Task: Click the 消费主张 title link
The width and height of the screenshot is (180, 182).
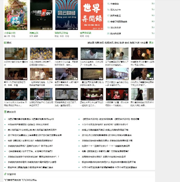Action: pyautogui.click(x=34, y=33)
